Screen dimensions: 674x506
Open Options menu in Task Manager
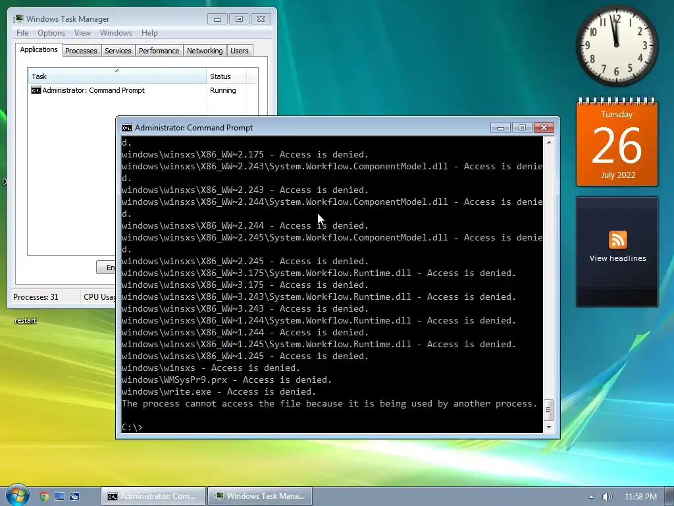tap(51, 33)
